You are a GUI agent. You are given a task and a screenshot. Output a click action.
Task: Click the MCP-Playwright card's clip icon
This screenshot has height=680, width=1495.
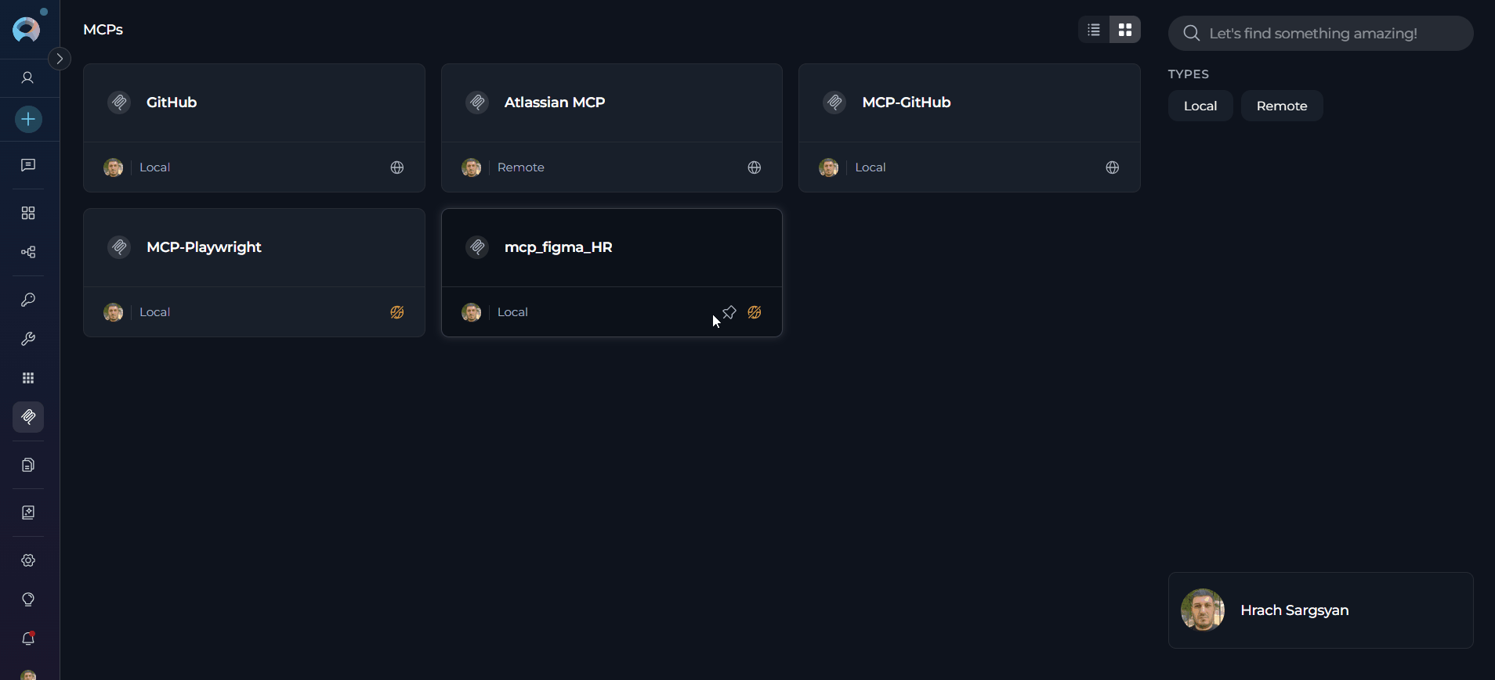pyautogui.click(x=119, y=247)
